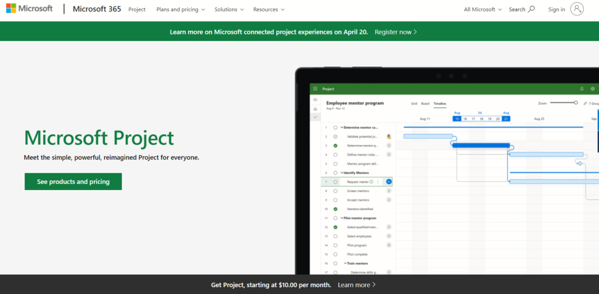Uncheck the completed task in row 3

335,145
